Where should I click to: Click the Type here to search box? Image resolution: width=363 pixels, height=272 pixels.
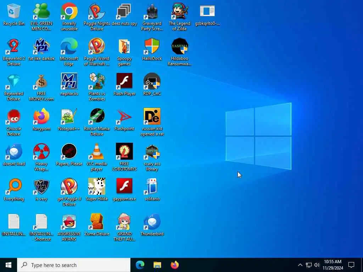[74, 265]
